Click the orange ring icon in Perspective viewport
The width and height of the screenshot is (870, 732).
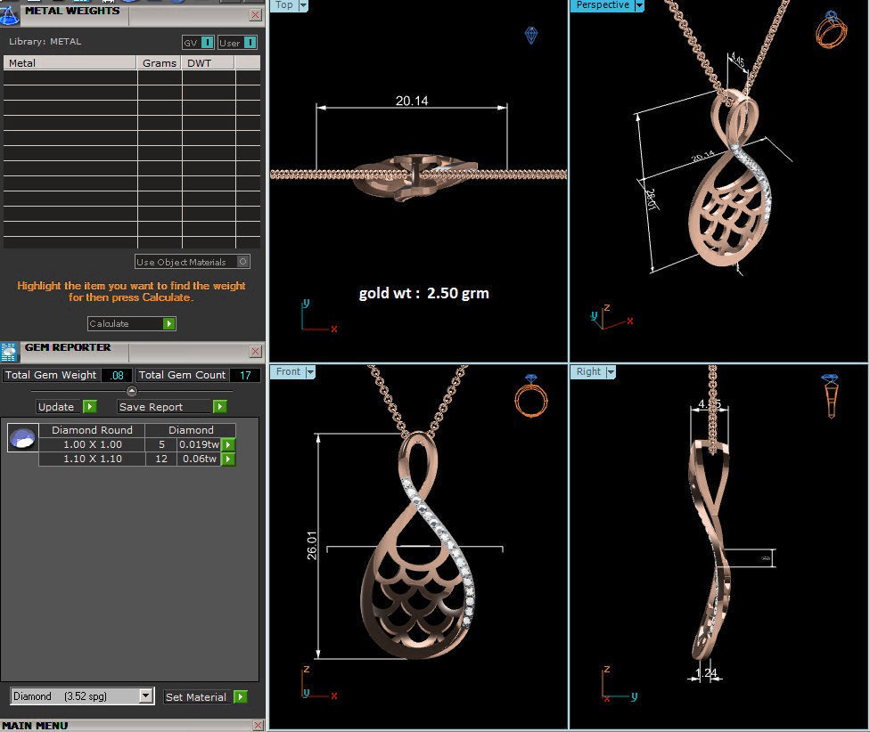point(831,30)
